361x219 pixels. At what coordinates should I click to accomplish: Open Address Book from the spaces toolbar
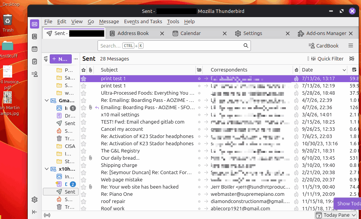pos(35,36)
